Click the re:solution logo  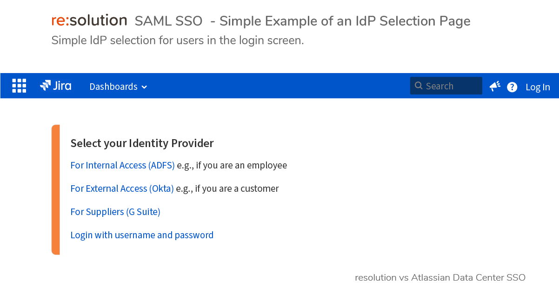tap(89, 20)
